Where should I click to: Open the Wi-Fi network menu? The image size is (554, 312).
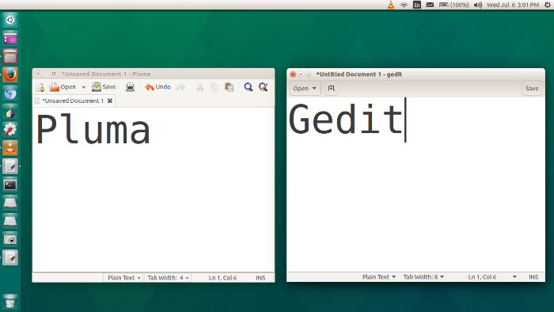[404, 5]
